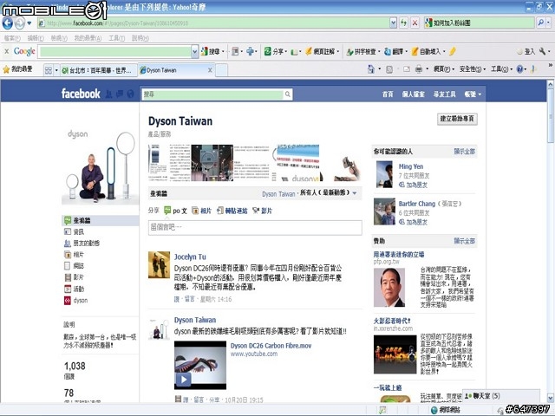Image resolution: width=555 pixels, height=416 pixels.
Task: Click the Find Friends nav link
Action: [444, 94]
